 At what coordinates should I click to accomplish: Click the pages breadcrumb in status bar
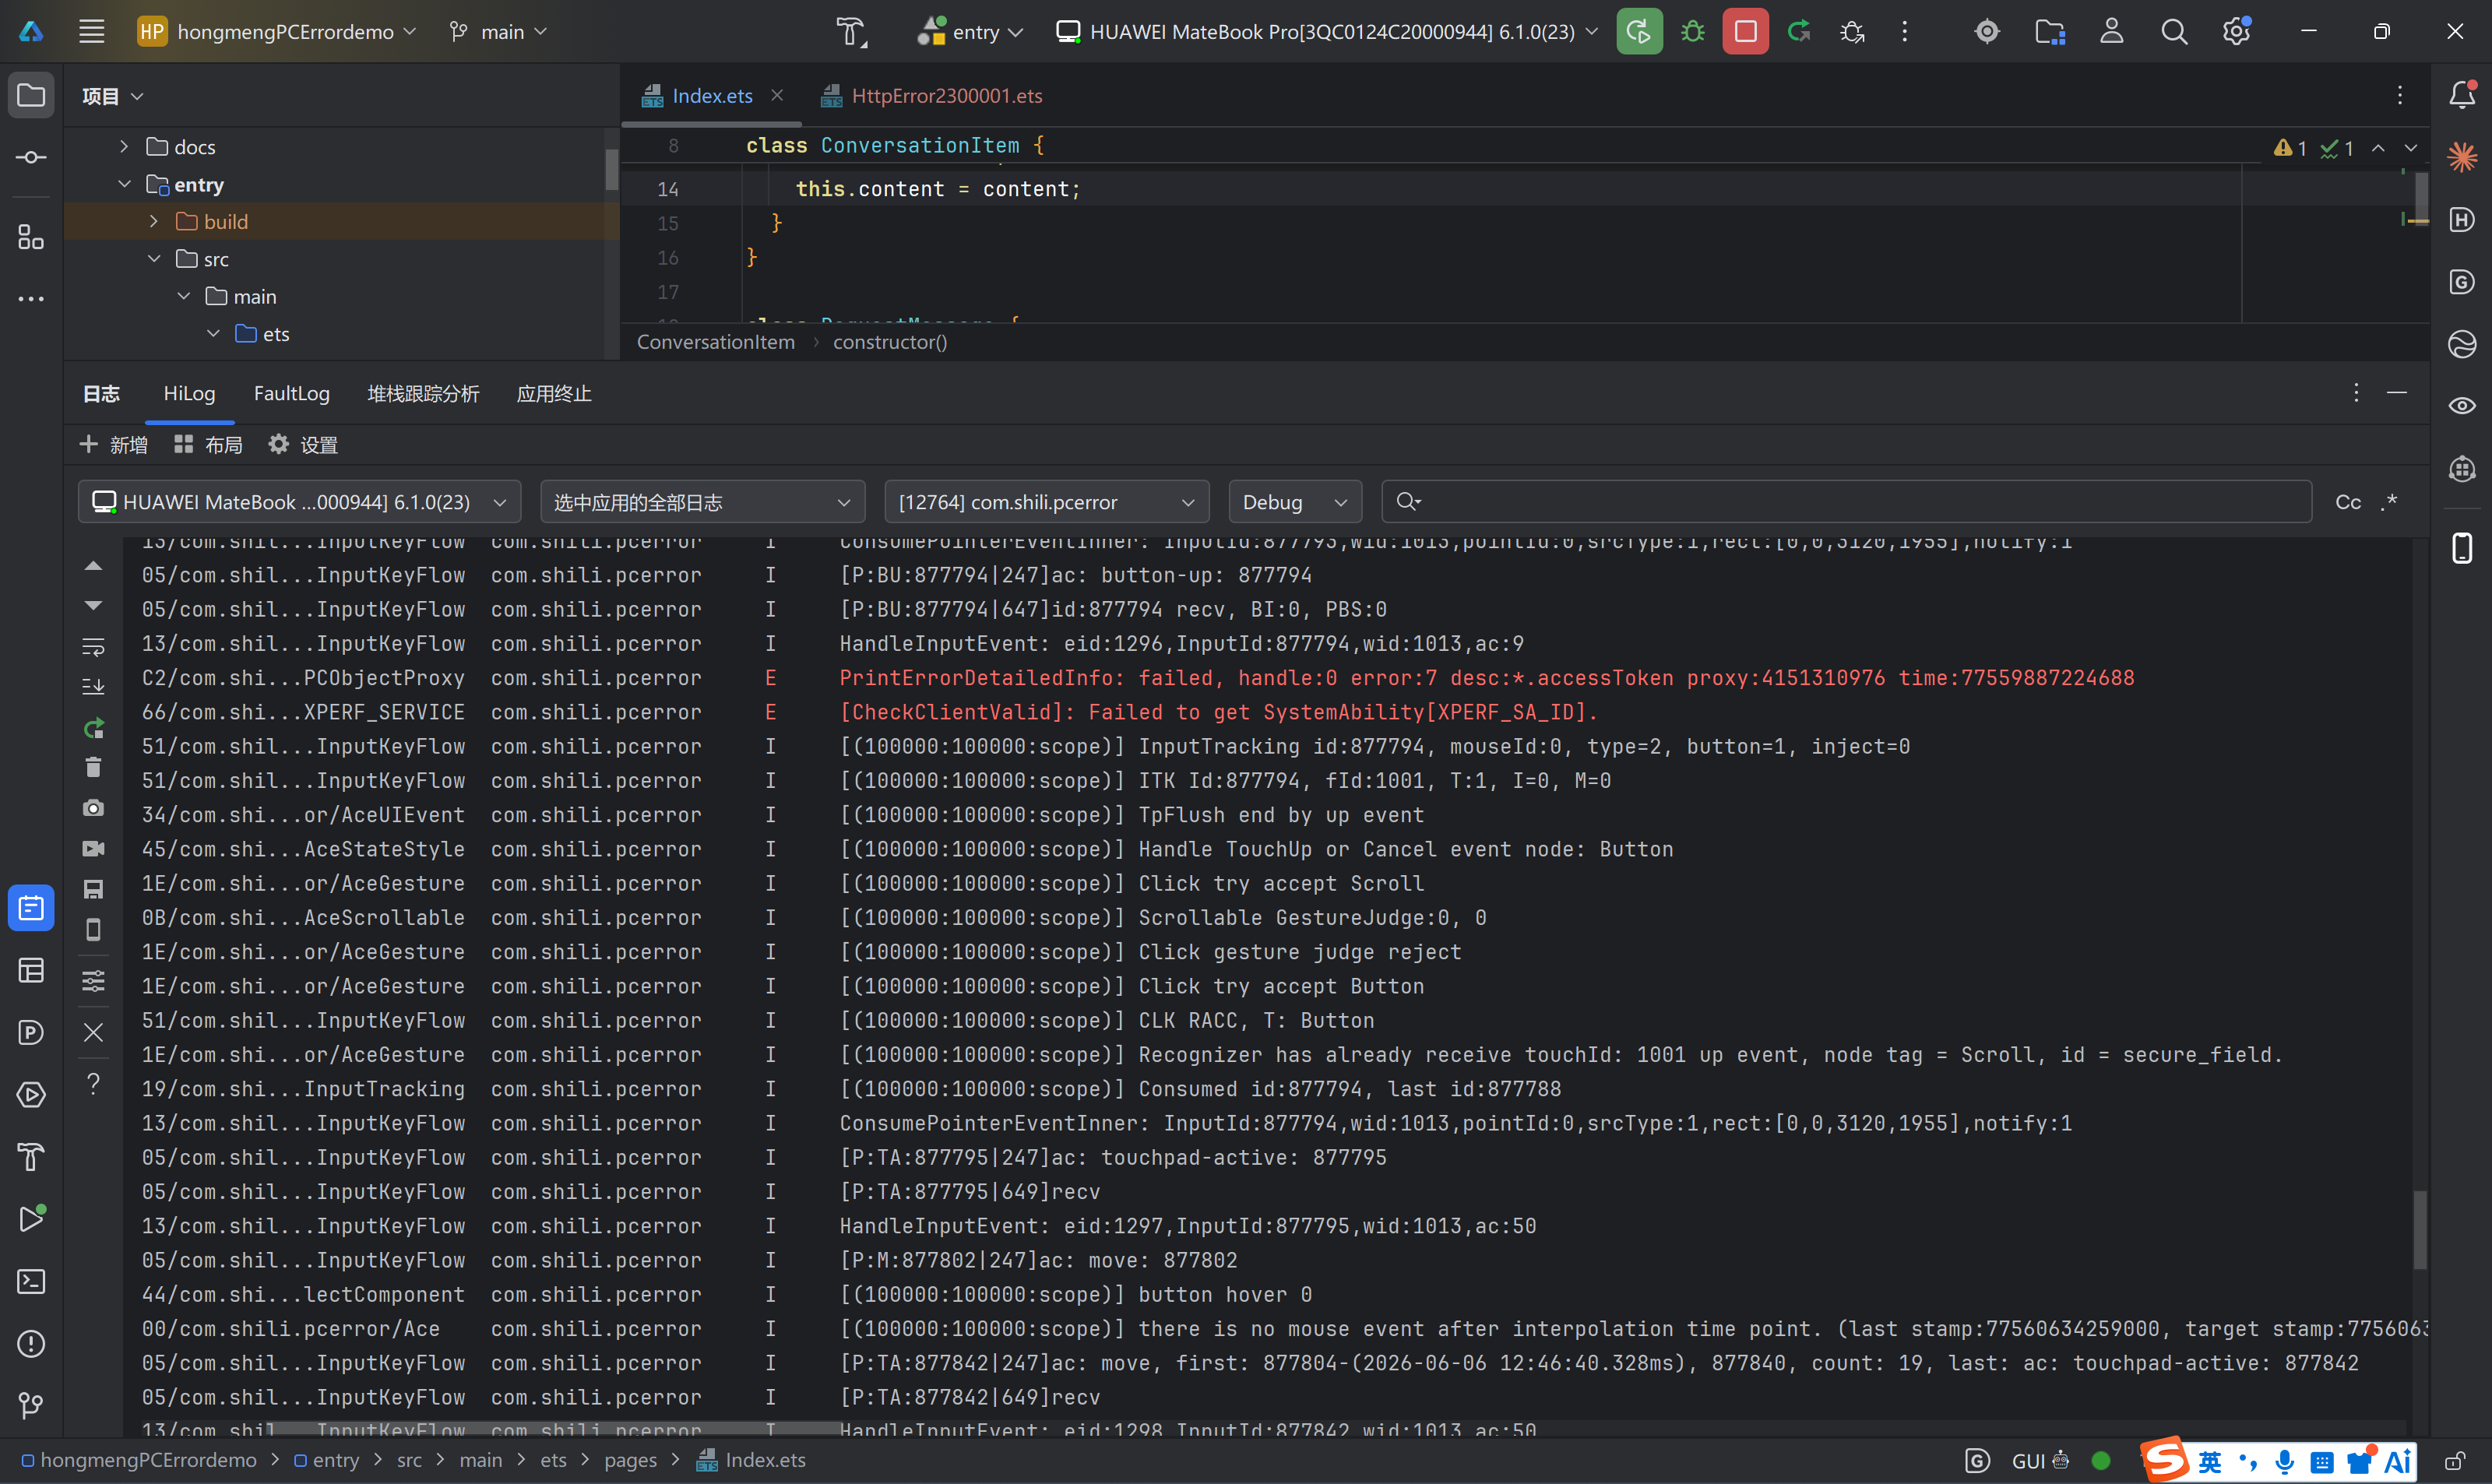[630, 1460]
